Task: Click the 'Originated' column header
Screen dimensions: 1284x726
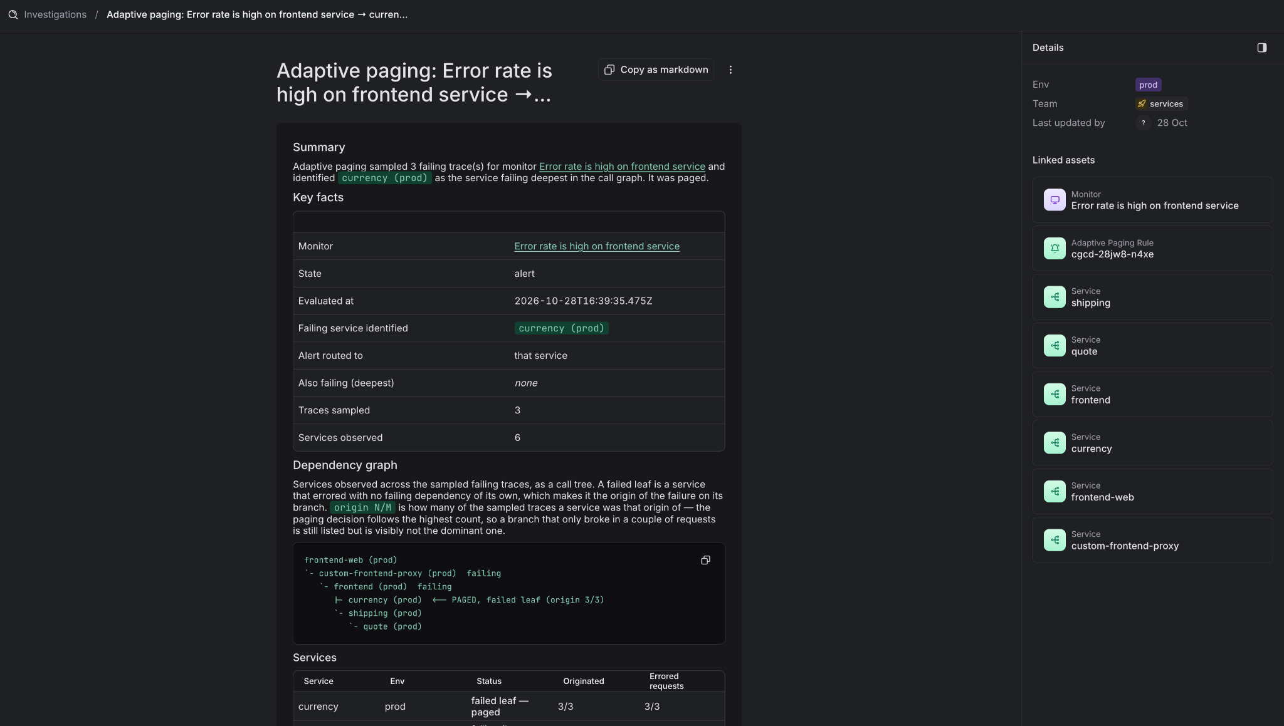Action: pyautogui.click(x=583, y=681)
